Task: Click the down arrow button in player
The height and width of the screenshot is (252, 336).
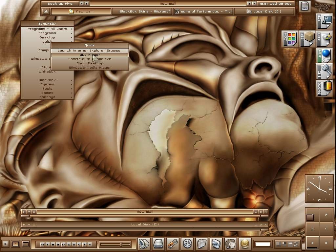Action: click(90, 244)
